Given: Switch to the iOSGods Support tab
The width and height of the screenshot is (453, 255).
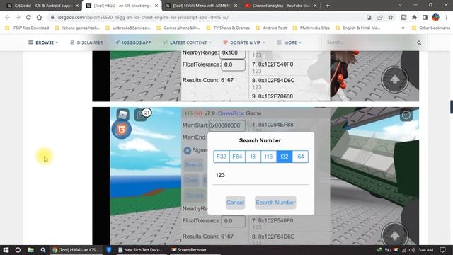Looking at the screenshot, I should (x=42, y=6).
